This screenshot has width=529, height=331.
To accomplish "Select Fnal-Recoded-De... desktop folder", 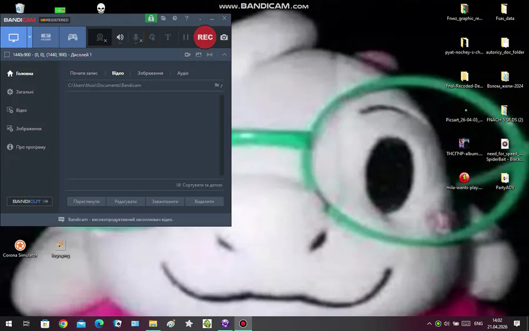I will 464,79.
